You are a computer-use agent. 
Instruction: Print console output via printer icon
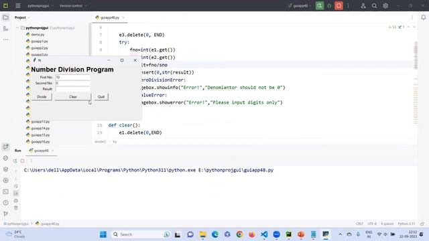coord(16,201)
